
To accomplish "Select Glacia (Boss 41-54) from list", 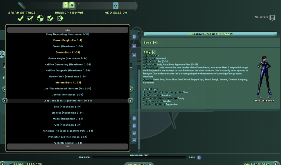I will tap(67, 52).
